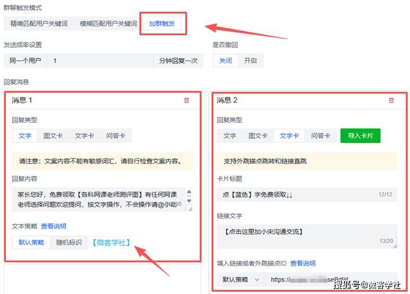Viewport: 410px width, 294px height.
Task: Choose 文字 reply type in 消息 1
Action: pos(25,136)
